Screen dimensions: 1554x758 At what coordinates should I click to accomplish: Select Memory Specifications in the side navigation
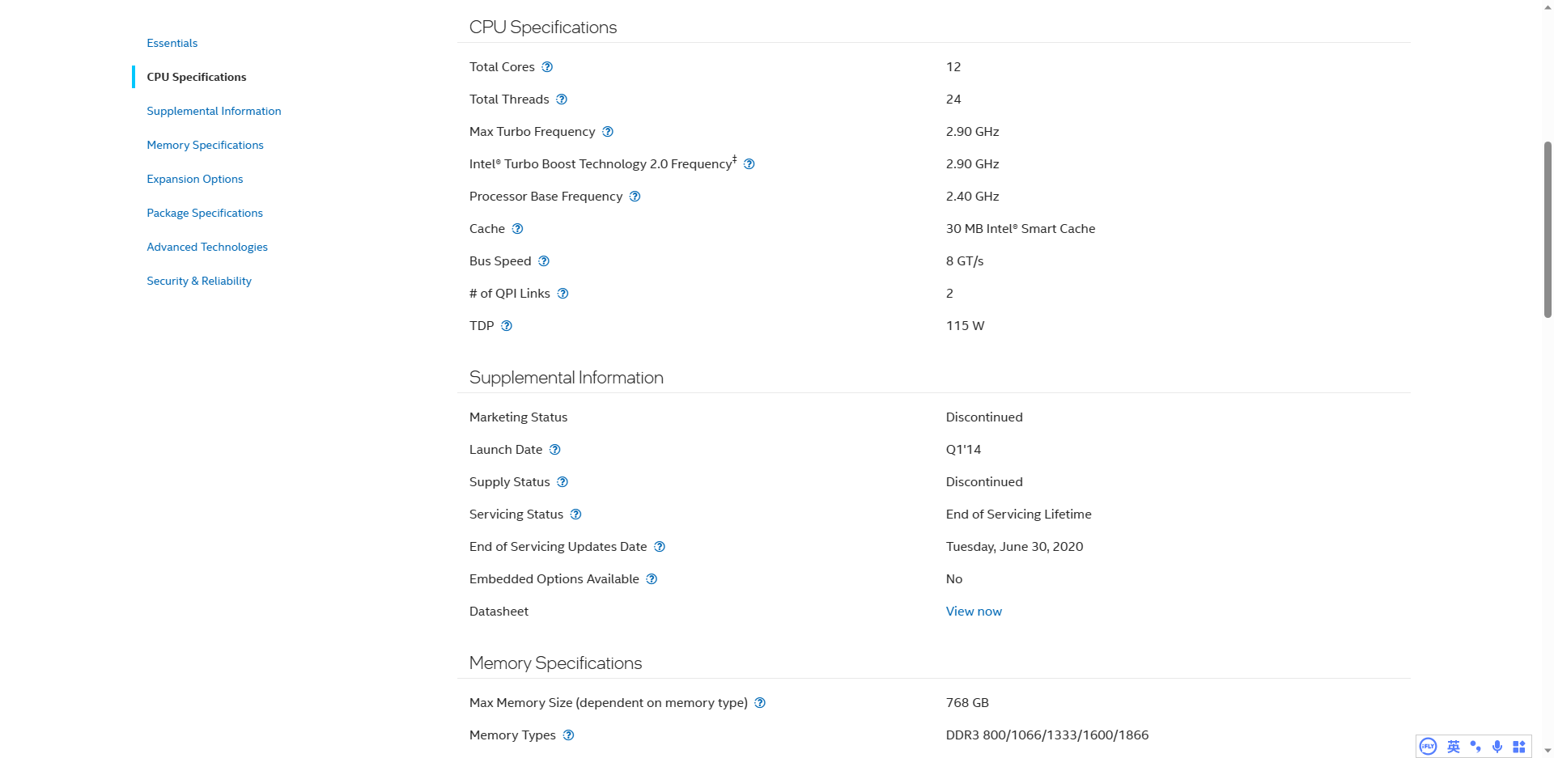(206, 145)
